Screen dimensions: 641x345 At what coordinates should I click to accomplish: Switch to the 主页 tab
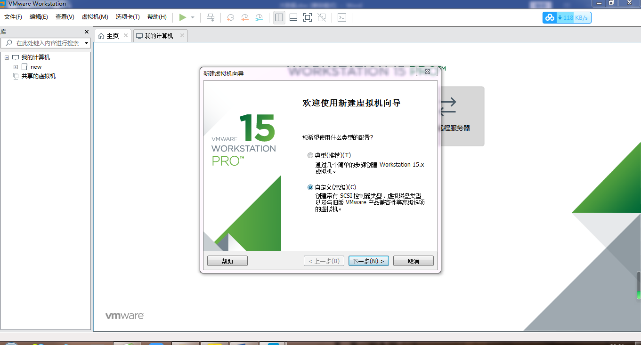[113, 36]
